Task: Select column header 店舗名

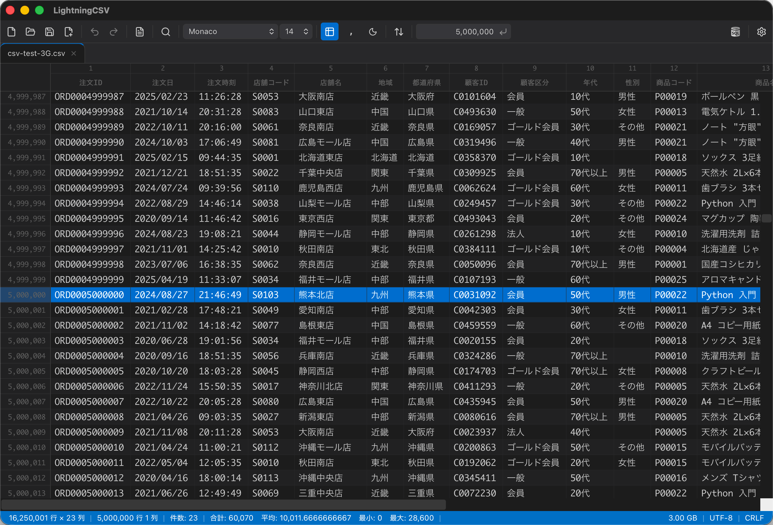Action: 331,83
